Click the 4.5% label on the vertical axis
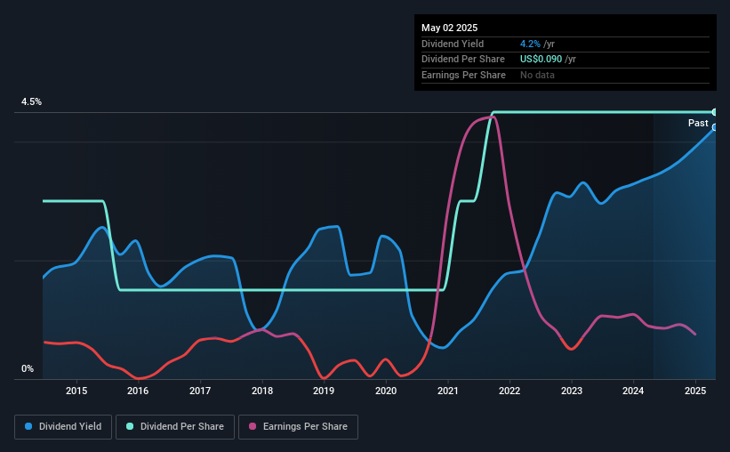Image resolution: width=730 pixels, height=452 pixels. tap(32, 102)
